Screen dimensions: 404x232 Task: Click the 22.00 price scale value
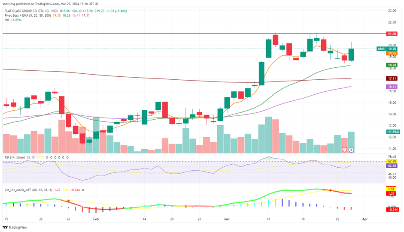click(x=392, y=22)
